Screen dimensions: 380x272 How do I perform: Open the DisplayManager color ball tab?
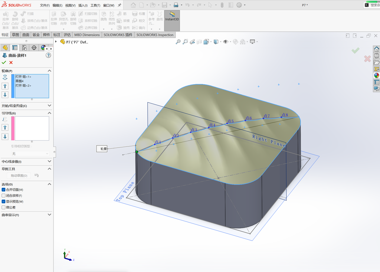coord(43,48)
